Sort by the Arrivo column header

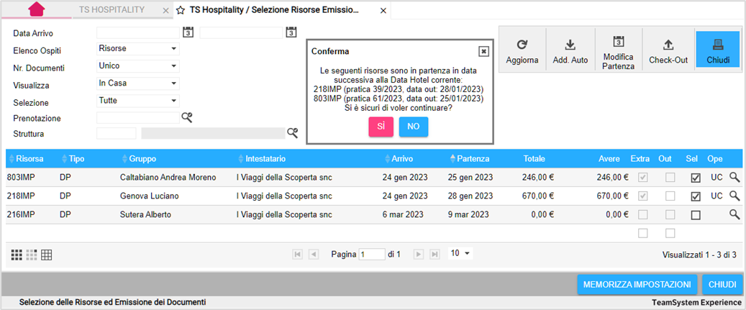pos(402,158)
